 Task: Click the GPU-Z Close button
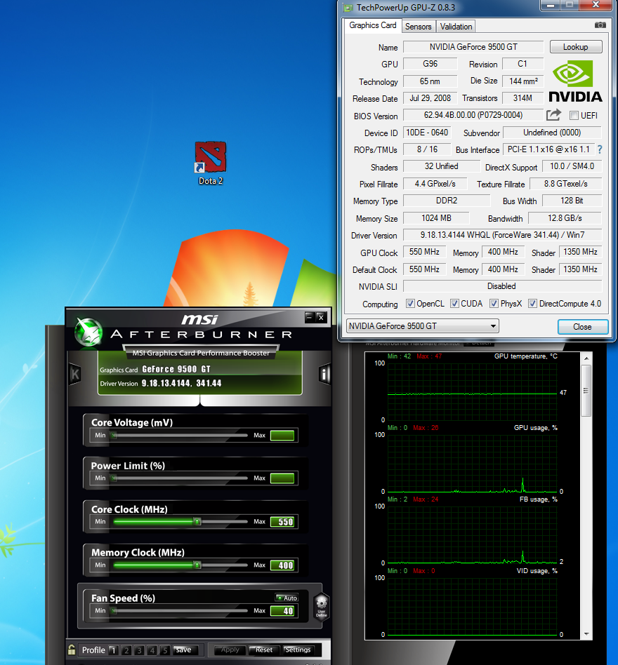pos(582,327)
